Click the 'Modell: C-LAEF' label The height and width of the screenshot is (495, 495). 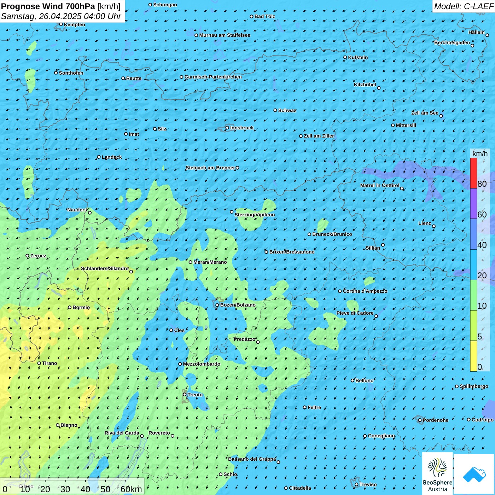point(464,6)
